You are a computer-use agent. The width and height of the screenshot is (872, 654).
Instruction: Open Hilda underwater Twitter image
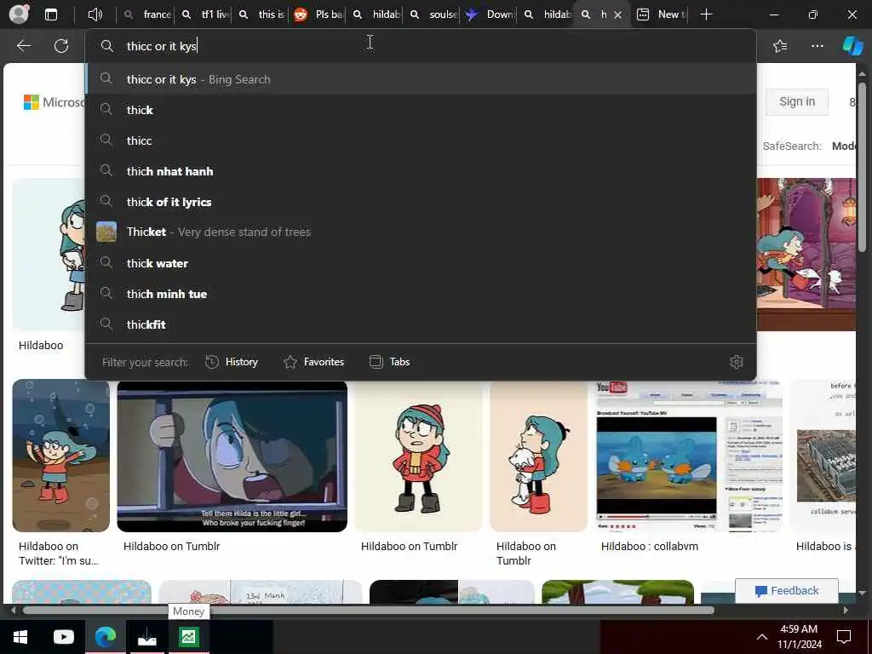(x=61, y=456)
